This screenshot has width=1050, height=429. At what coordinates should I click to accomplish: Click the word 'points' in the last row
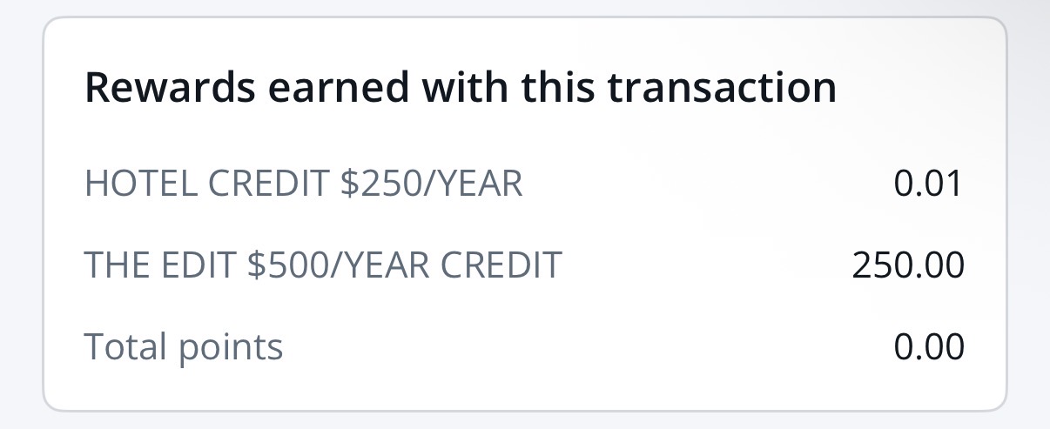(230, 348)
